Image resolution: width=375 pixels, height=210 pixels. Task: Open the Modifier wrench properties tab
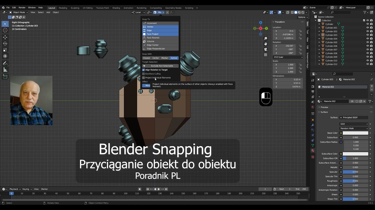tap(313, 125)
